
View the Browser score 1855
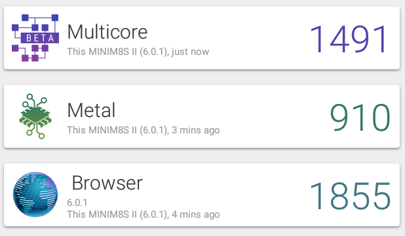click(x=350, y=195)
